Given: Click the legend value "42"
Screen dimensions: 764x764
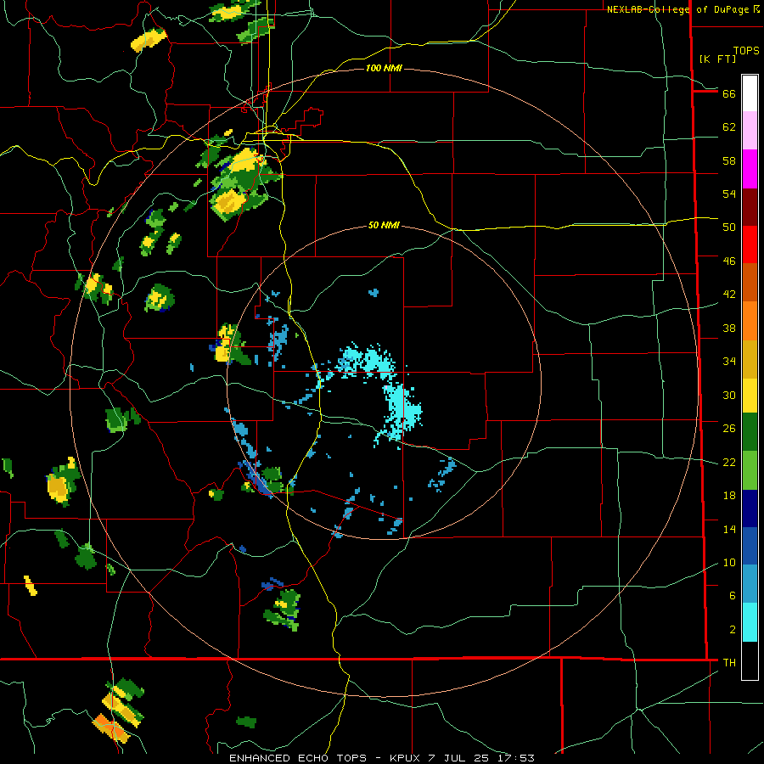Looking at the screenshot, I should (x=729, y=295).
